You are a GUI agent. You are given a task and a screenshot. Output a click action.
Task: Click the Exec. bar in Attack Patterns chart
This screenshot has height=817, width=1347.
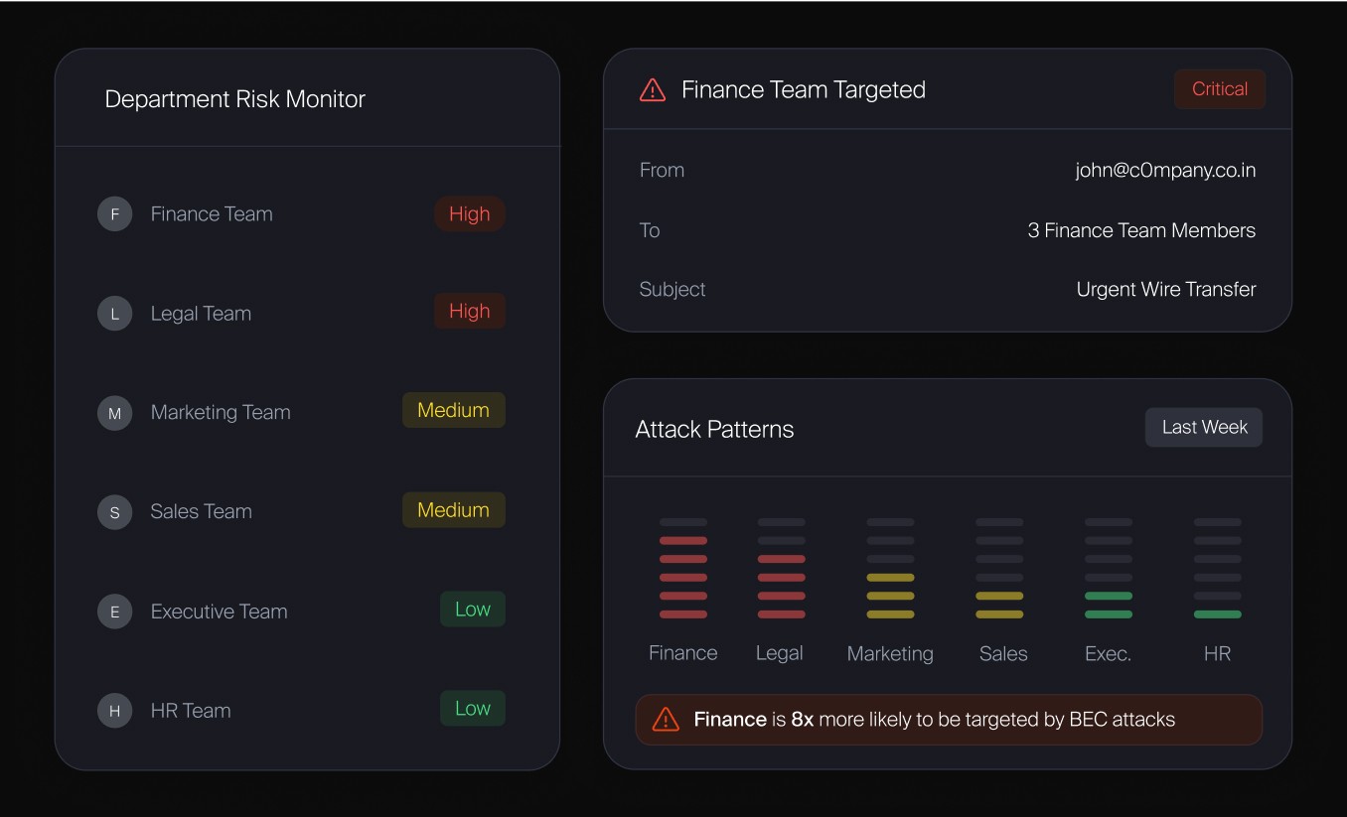(1109, 568)
